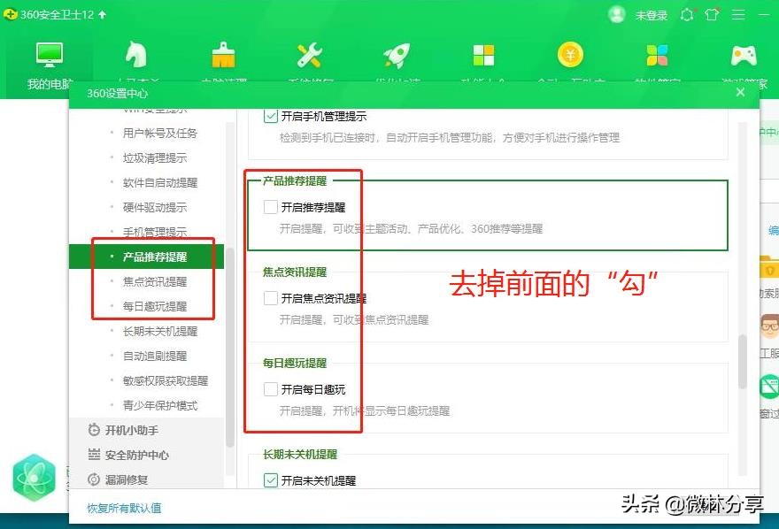Click the sidebar navigation scrollbar thumb
The image size is (779, 529).
coord(229,347)
